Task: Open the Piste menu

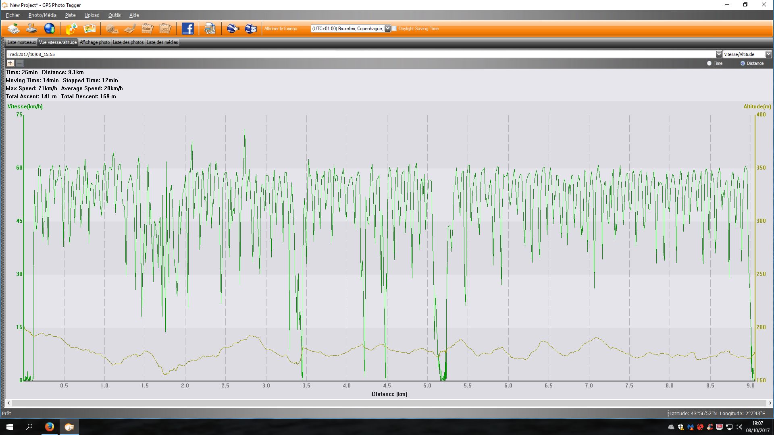Action: (x=70, y=15)
